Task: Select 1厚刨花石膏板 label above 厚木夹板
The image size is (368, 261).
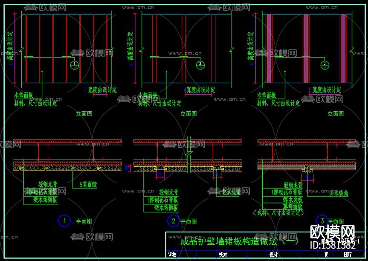Action: pos(287,192)
